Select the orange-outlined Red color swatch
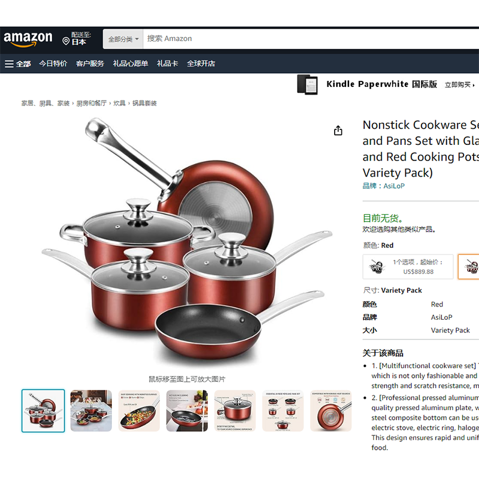 click(x=469, y=266)
